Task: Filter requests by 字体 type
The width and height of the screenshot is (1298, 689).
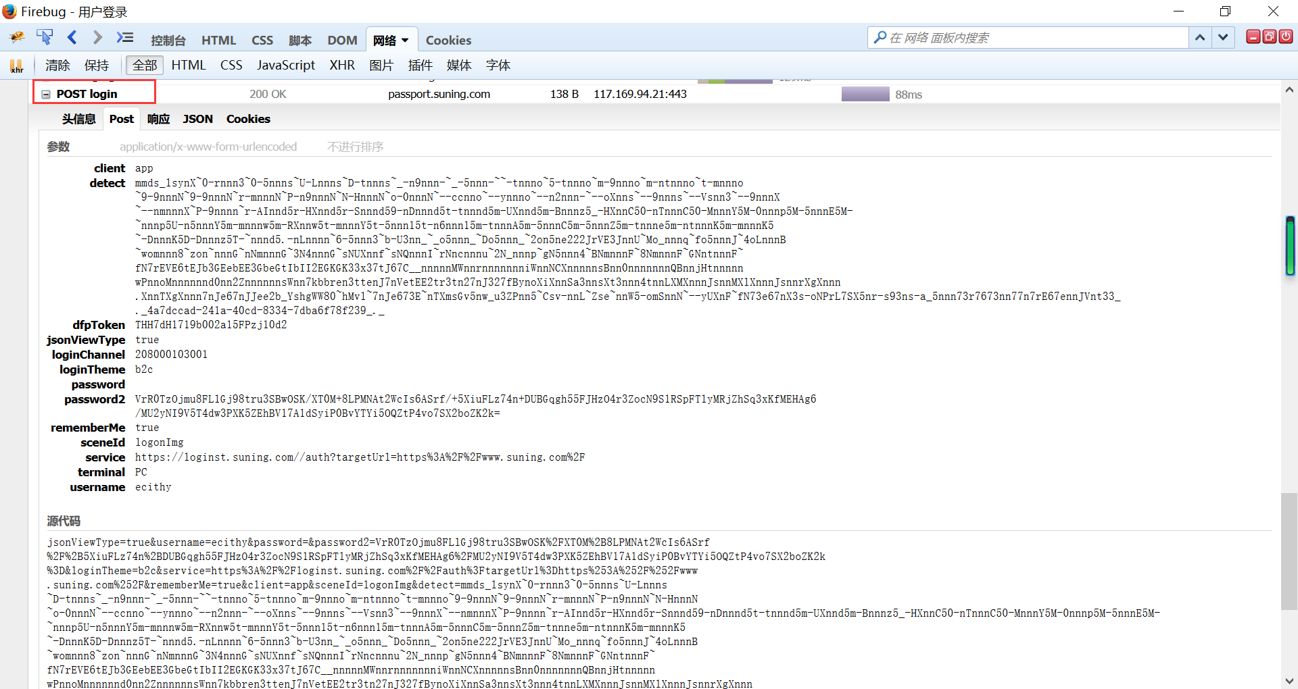Action: click(498, 66)
